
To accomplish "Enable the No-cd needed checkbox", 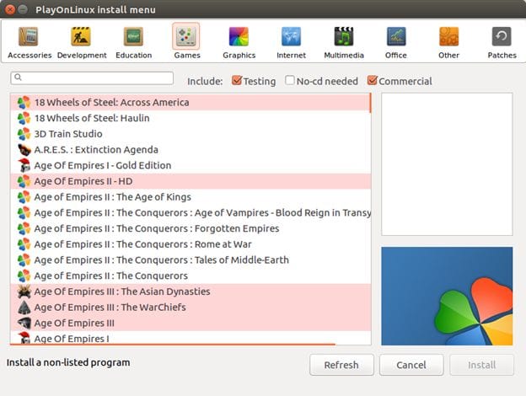I will click(289, 81).
